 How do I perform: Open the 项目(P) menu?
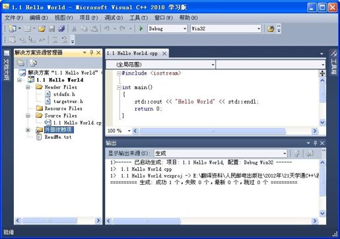[x=88, y=18]
